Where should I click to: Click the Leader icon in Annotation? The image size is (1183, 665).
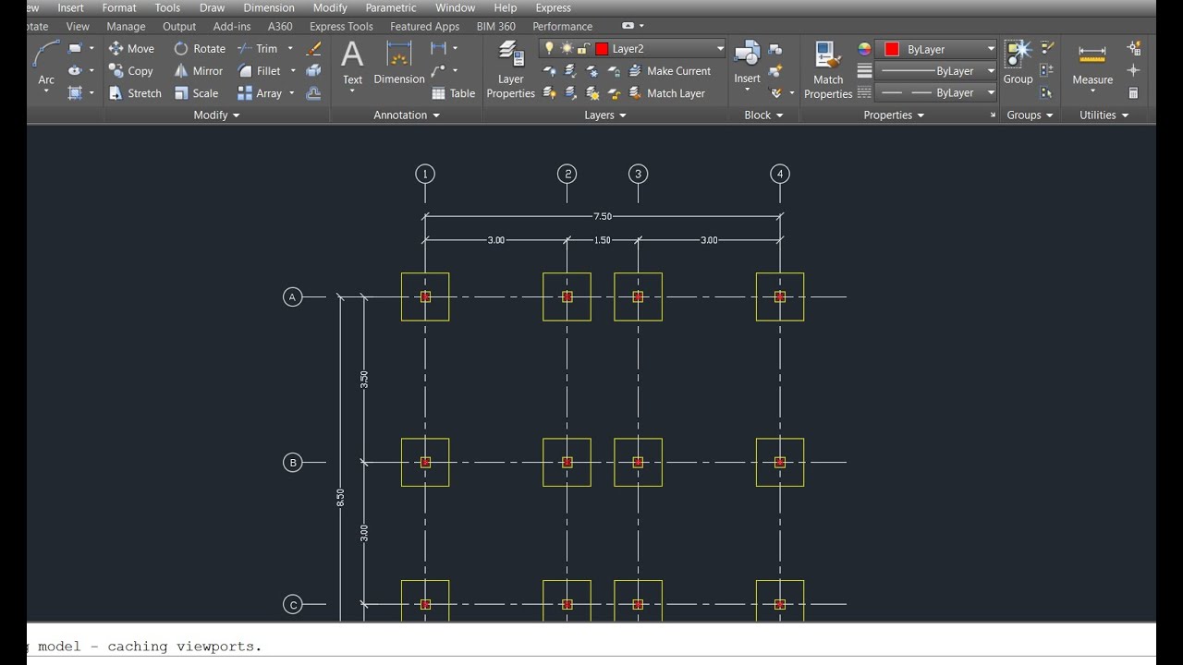438,70
